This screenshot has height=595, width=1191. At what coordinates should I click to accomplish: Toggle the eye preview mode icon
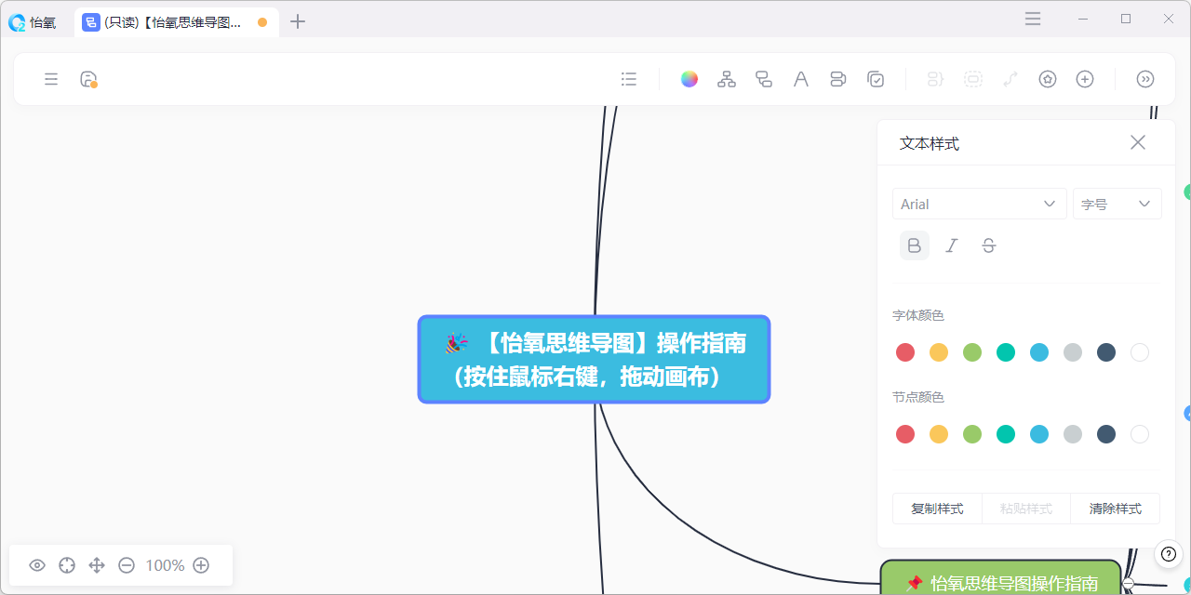tap(37, 565)
